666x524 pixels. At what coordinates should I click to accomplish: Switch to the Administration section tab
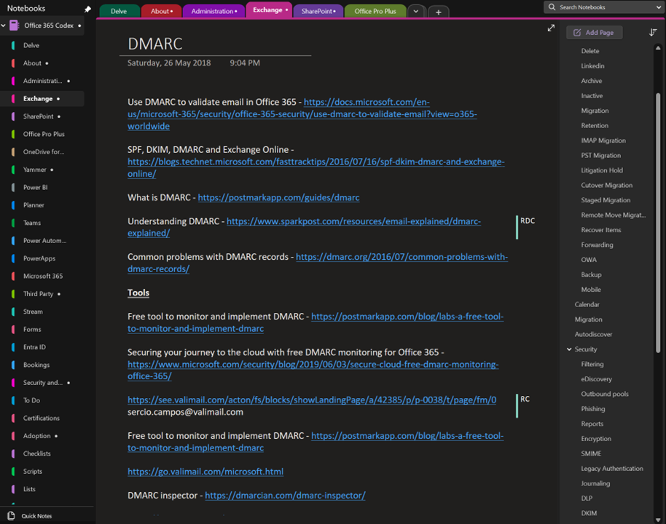click(x=213, y=12)
